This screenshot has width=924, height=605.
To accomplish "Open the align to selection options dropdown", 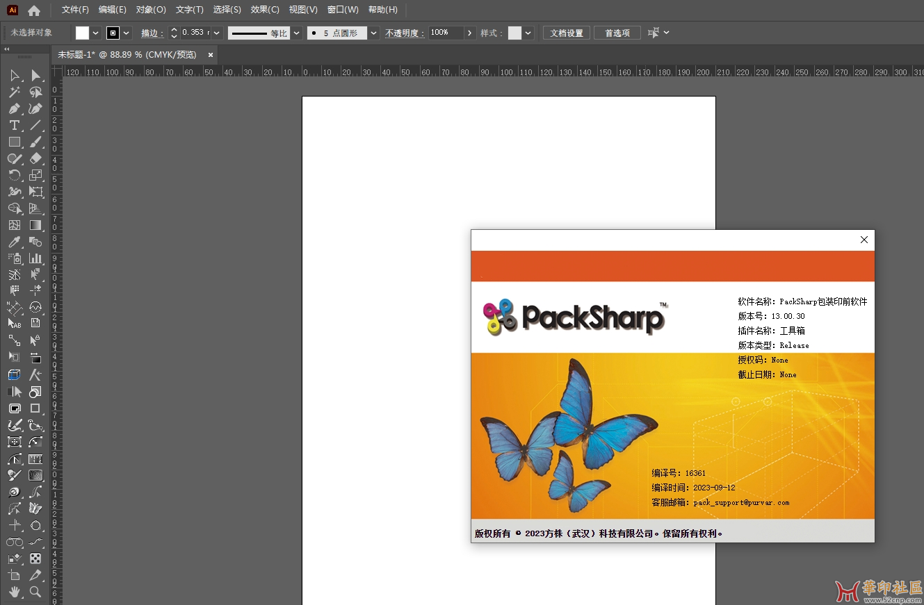I will point(667,33).
